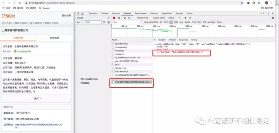Open the Headers tab of the request

click(161, 40)
